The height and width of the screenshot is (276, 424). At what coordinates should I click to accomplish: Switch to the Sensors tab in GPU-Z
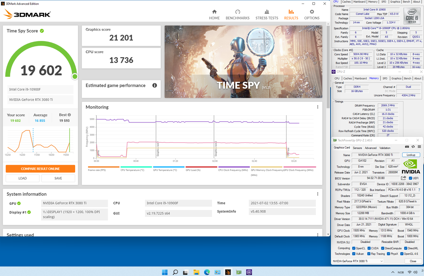357,148
